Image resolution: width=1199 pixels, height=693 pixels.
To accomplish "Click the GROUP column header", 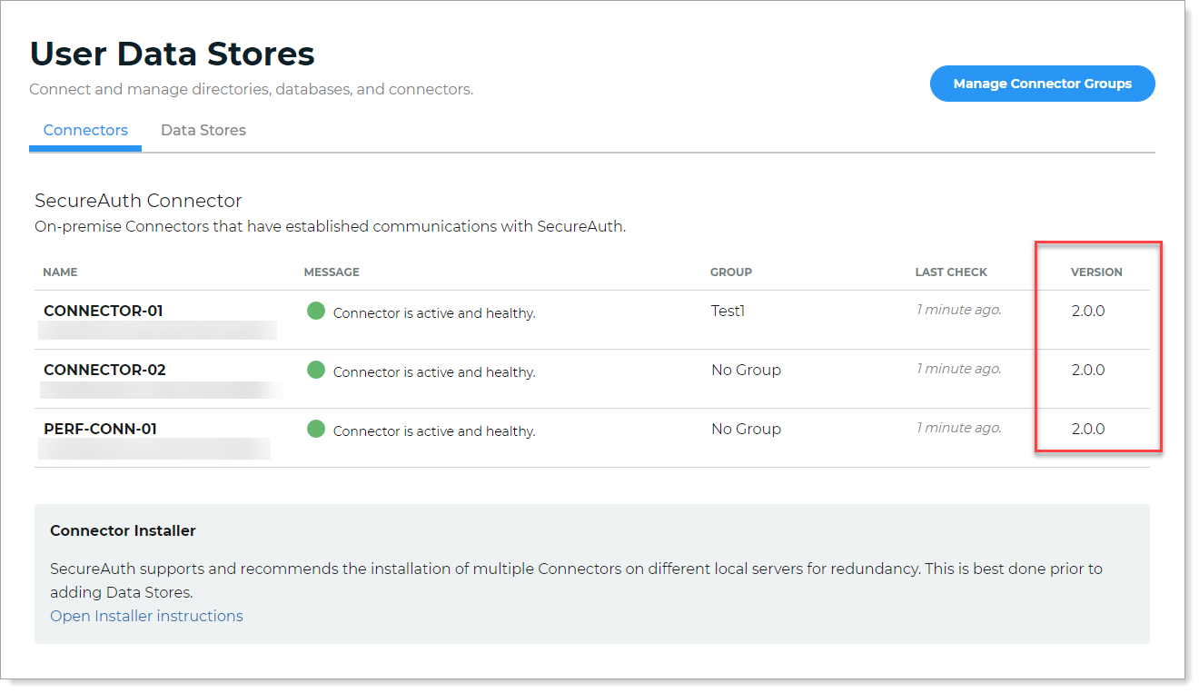I will pyautogui.click(x=730, y=272).
